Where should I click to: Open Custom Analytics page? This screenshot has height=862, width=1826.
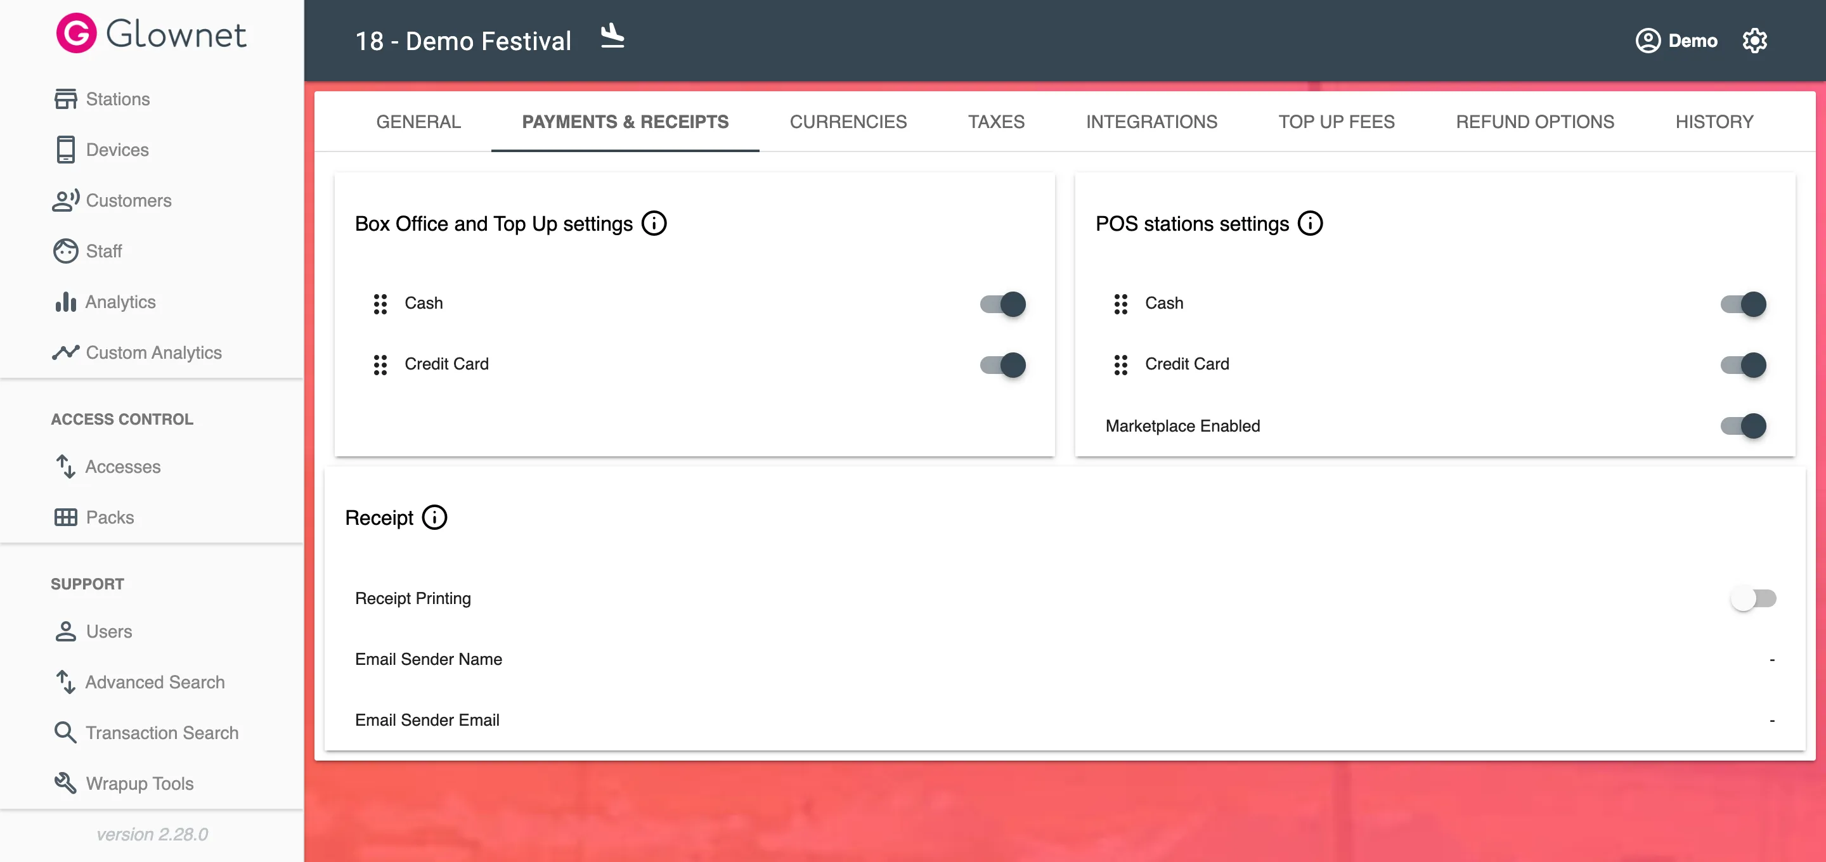[x=153, y=352]
